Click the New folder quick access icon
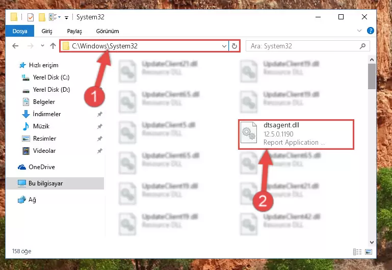Image resolution: width=392 pixels, height=270 pixels. click(42, 17)
